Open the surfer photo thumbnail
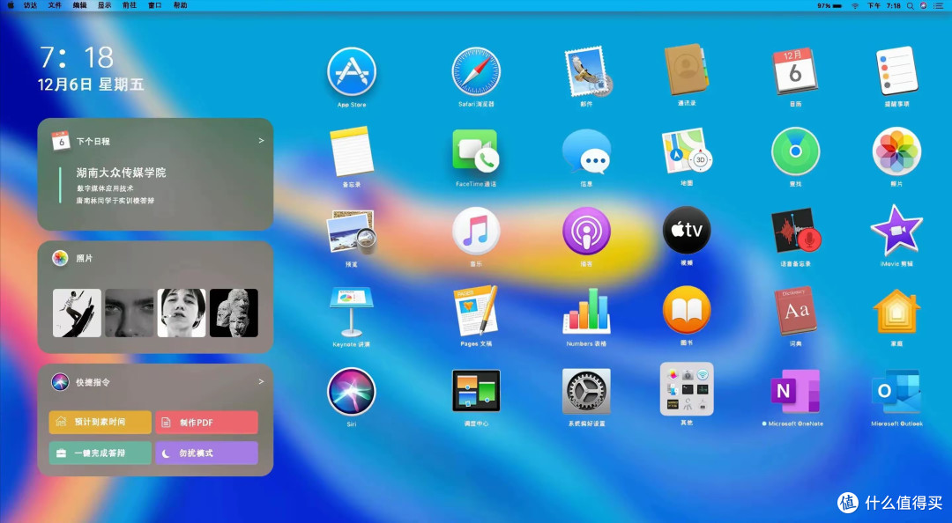Viewport: 952px width, 523px height. click(x=77, y=313)
